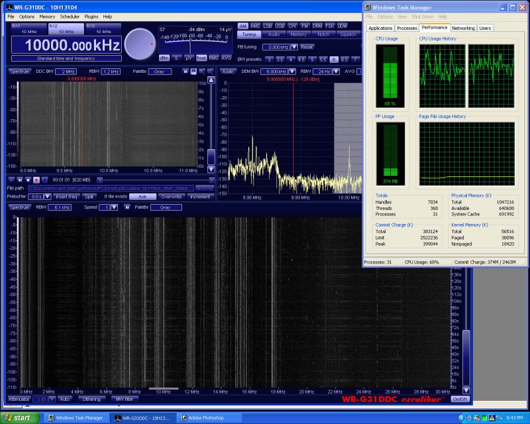Open the Plugins menu
Viewport: 530px width, 424px height.
coord(91,17)
